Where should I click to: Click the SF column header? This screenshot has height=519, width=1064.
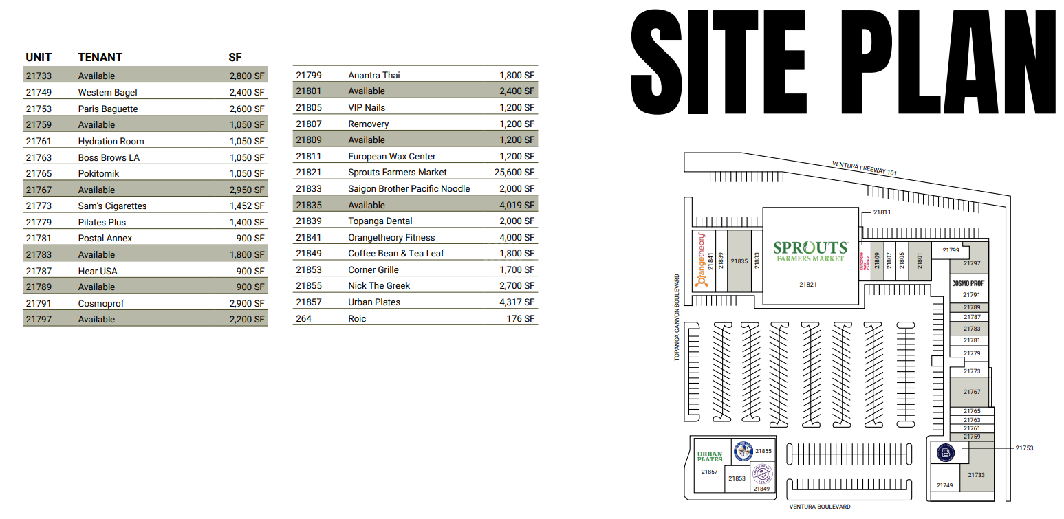pos(235,57)
